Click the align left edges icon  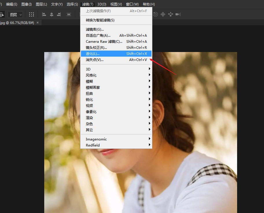click(x=44, y=14)
